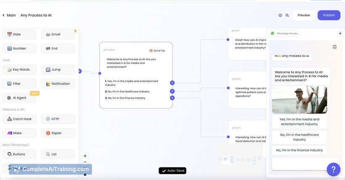The width and height of the screenshot is (345, 180).
Task: Open the fisherman image in preview chat
Action: coord(300,100)
